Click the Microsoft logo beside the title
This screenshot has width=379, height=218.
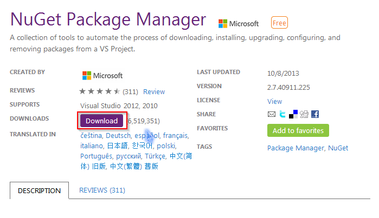point(239,24)
